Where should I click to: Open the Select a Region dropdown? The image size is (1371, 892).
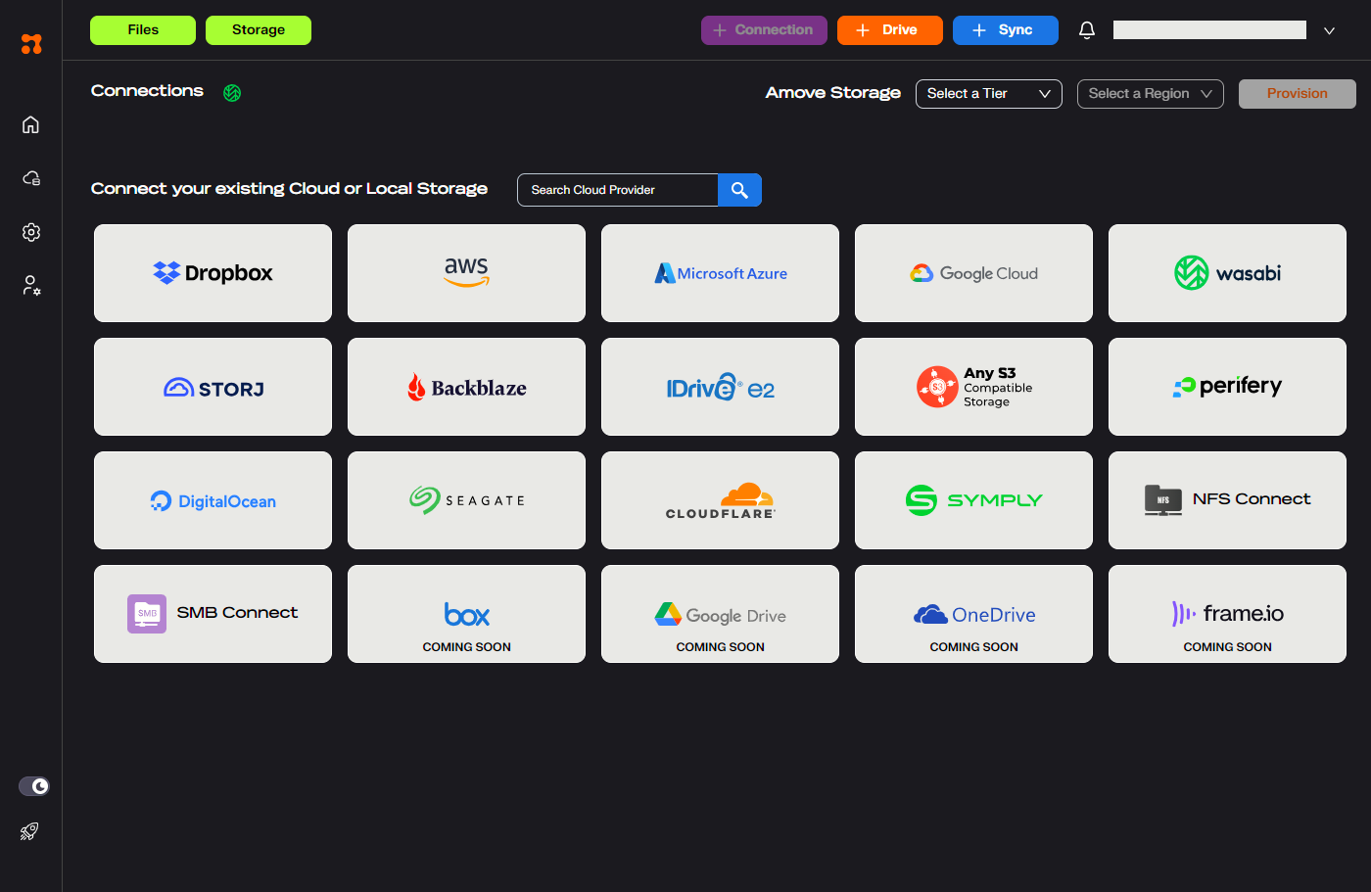(1150, 94)
